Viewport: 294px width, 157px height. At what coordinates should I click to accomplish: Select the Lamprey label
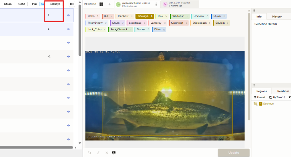(158, 23)
